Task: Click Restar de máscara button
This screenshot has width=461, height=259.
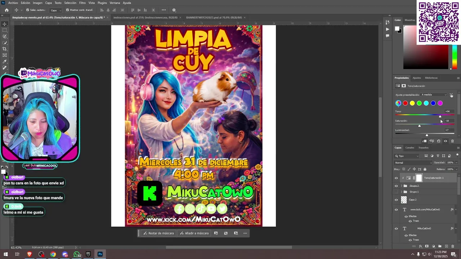Action: [x=158, y=233]
